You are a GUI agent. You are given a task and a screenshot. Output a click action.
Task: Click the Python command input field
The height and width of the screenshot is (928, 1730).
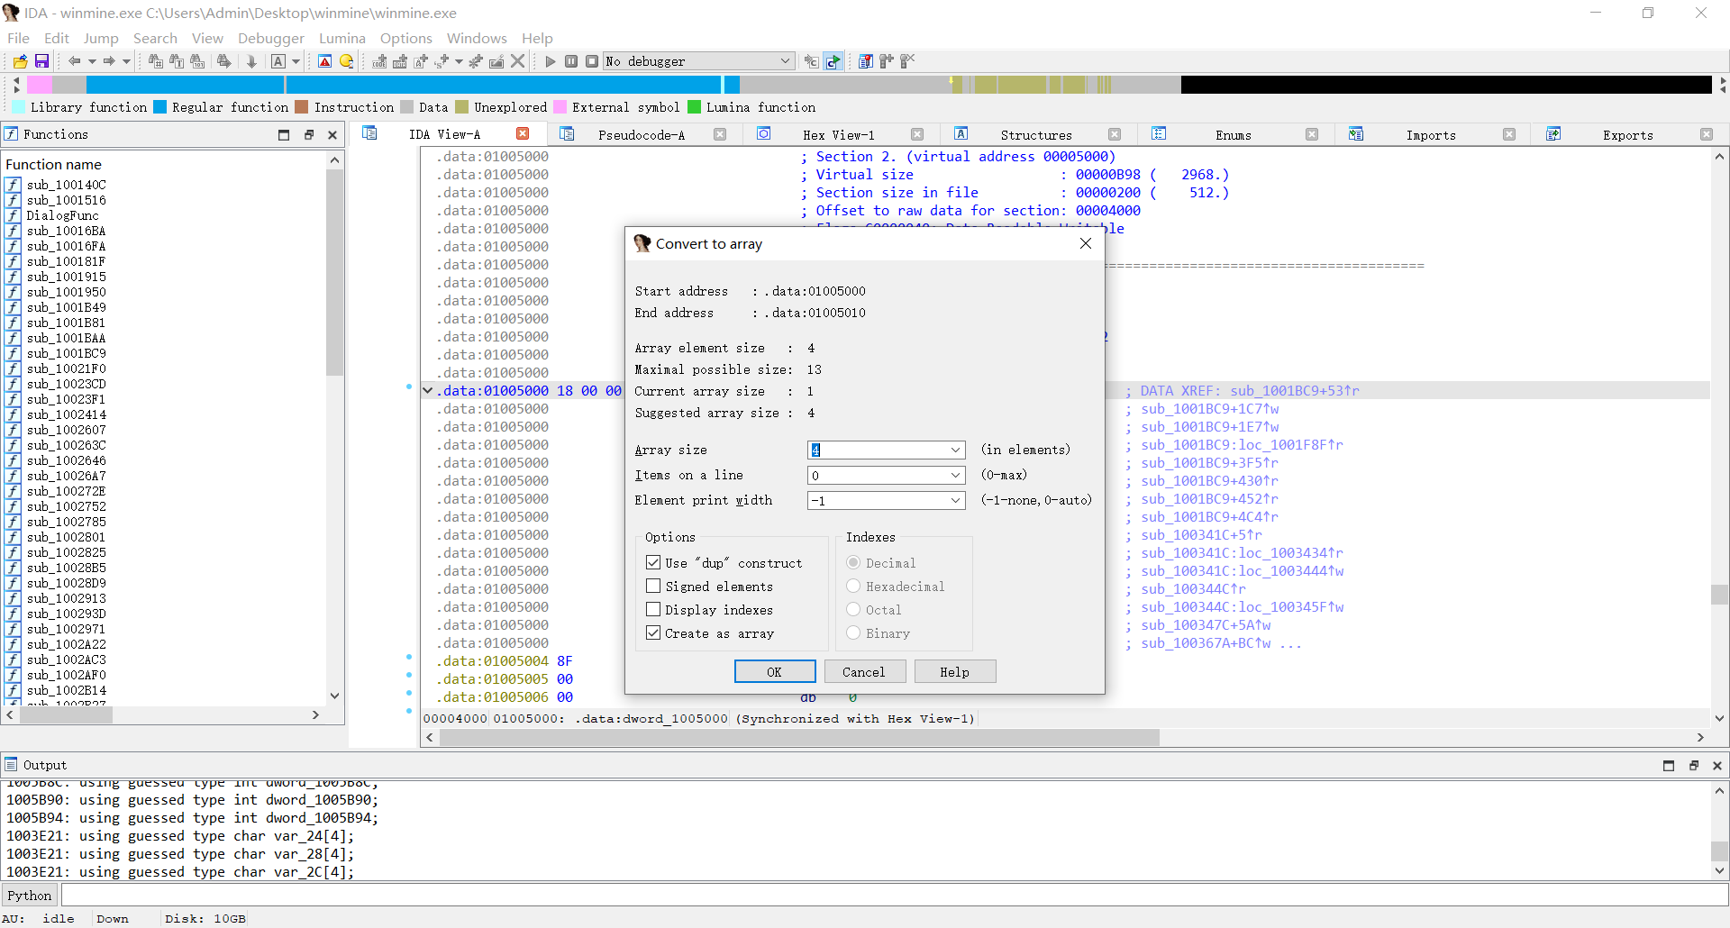pos(894,896)
